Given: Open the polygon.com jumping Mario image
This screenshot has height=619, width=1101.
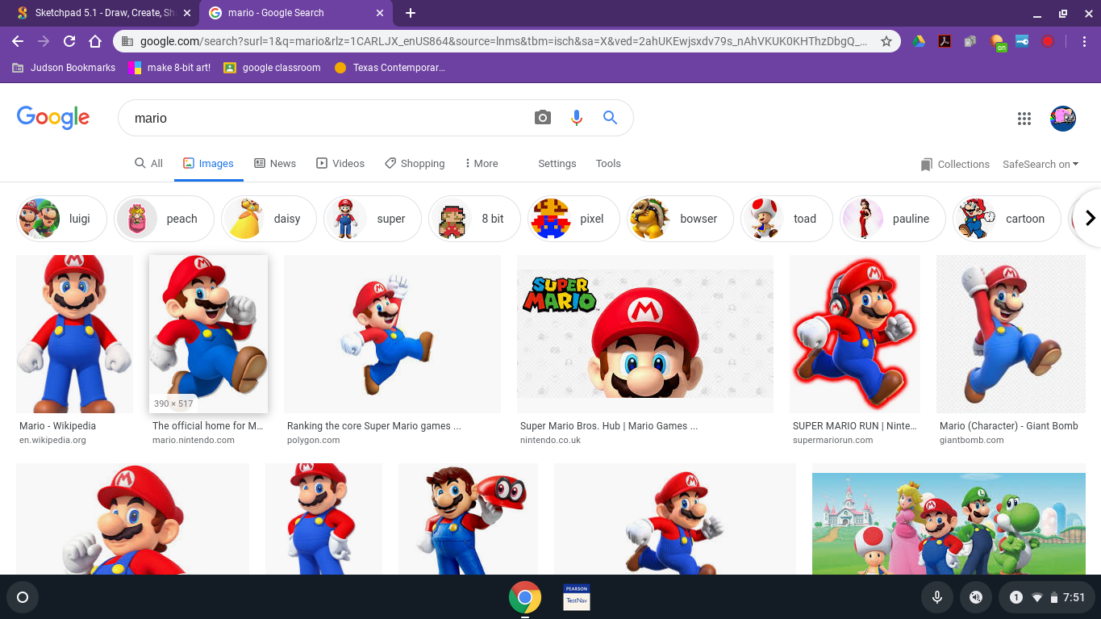Looking at the screenshot, I should click(392, 334).
